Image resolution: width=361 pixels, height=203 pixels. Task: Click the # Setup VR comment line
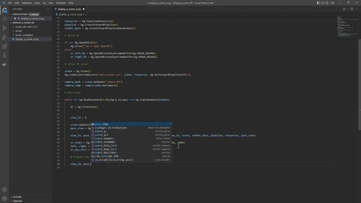click(x=72, y=36)
